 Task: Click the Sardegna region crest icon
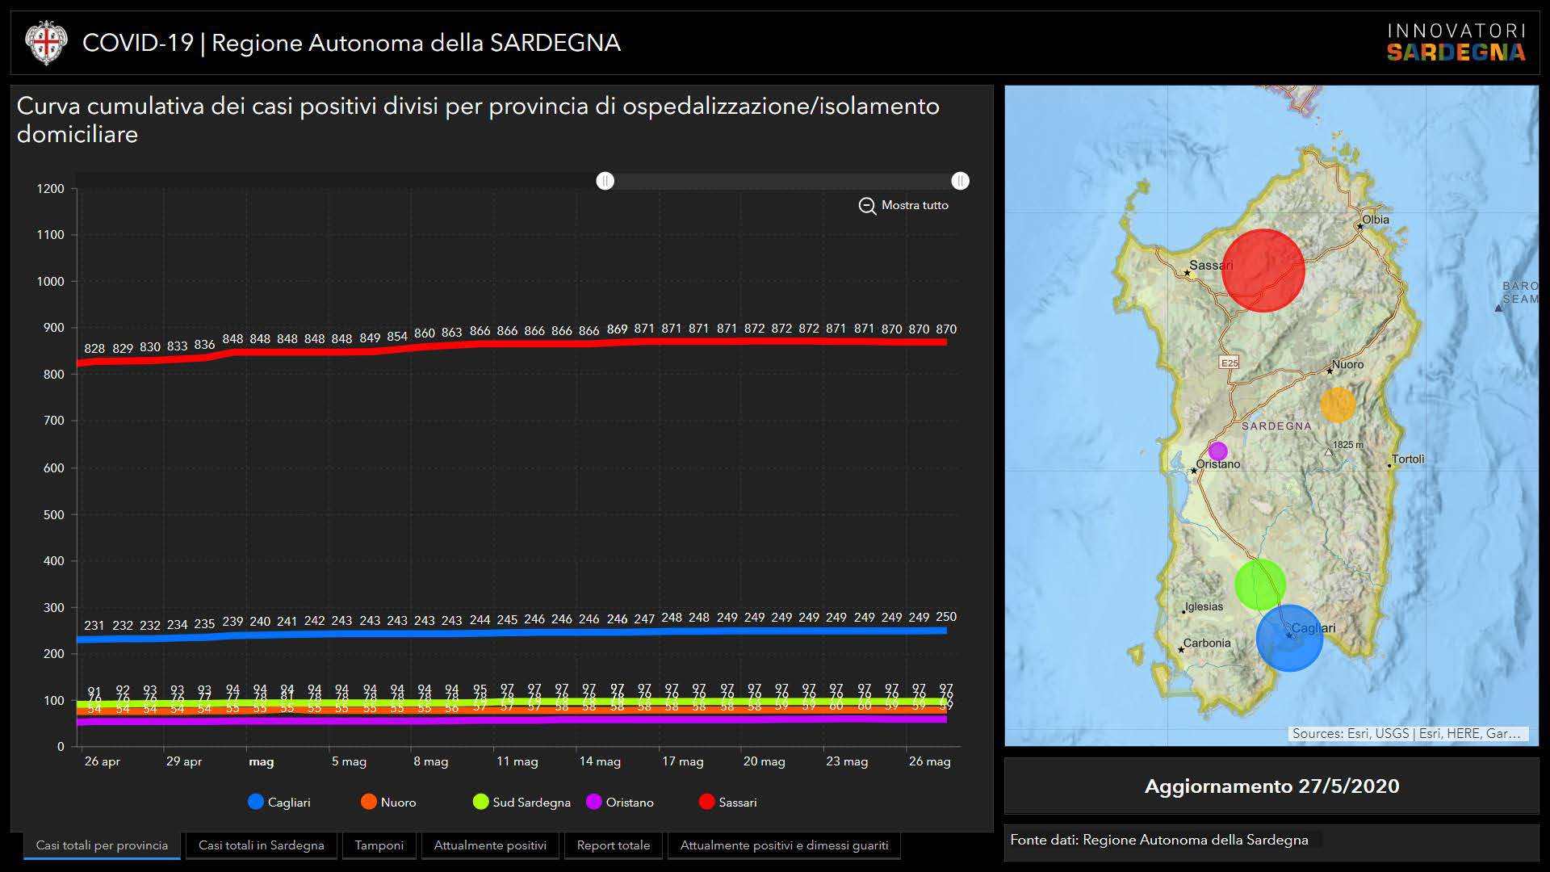coord(45,43)
